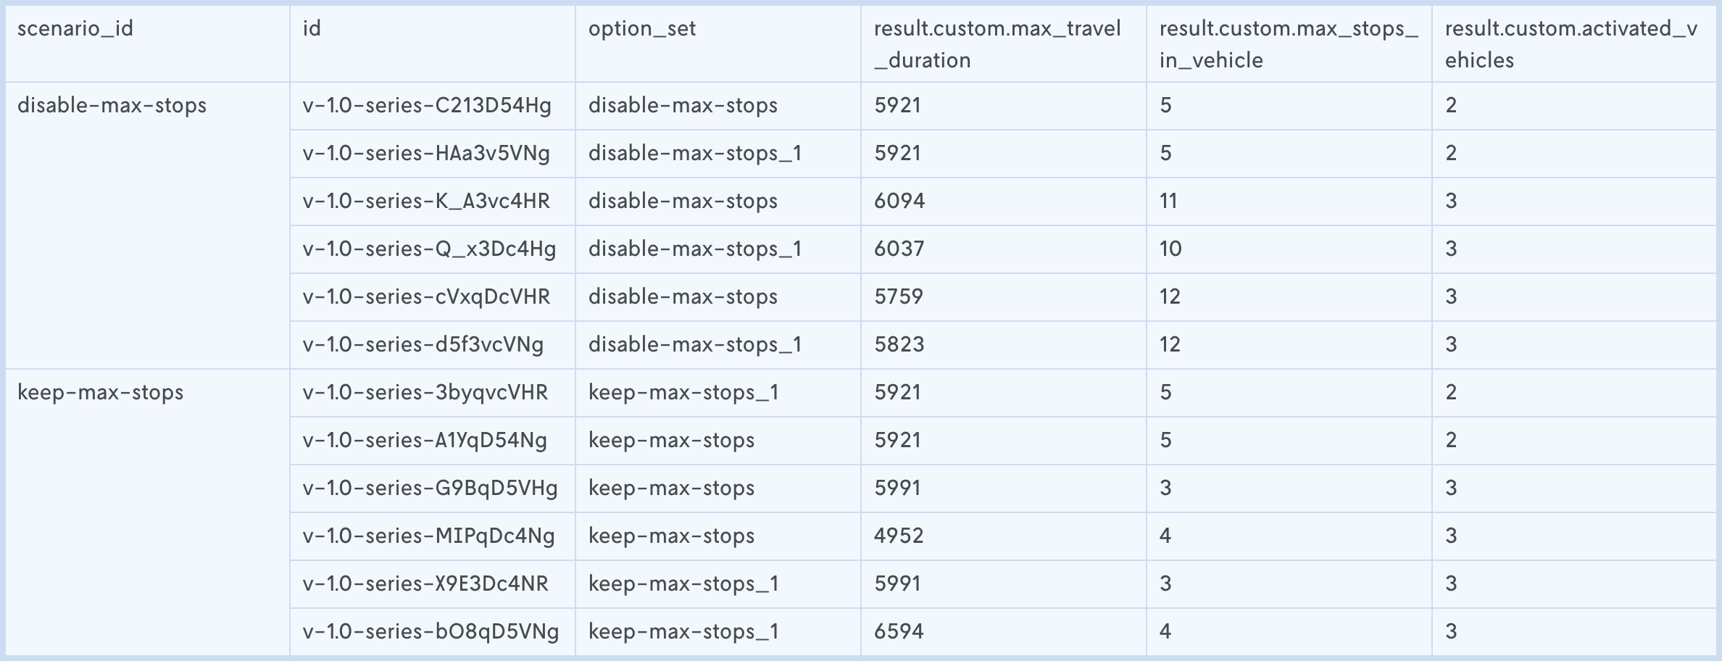Click activated vehicles 3 in MIPqDc4Ng row

pyautogui.click(x=1451, y=536)
